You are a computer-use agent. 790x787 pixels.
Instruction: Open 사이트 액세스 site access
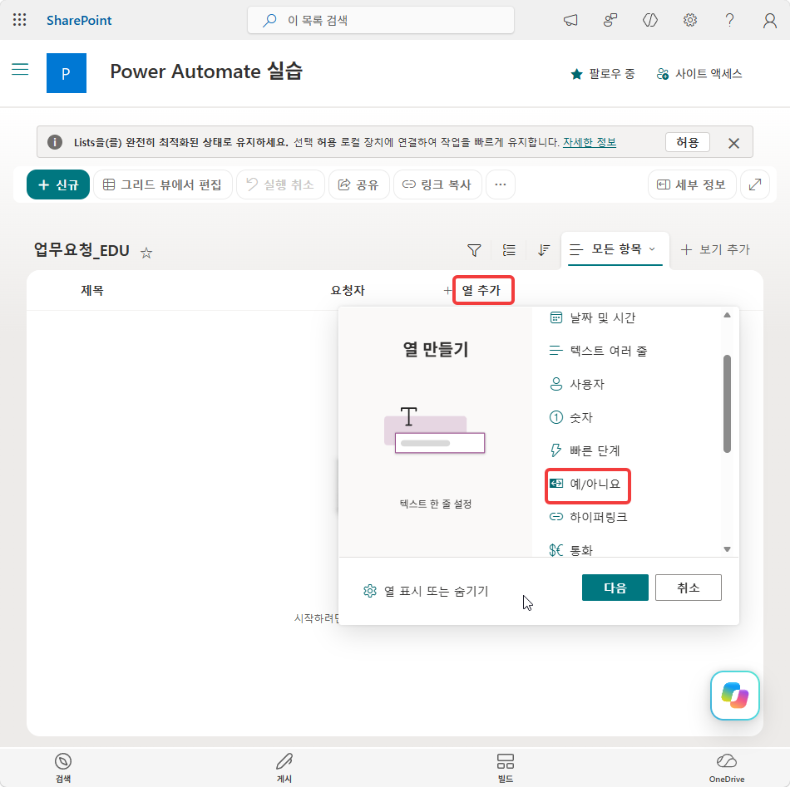pyautogui.click(x=699, y=74)
